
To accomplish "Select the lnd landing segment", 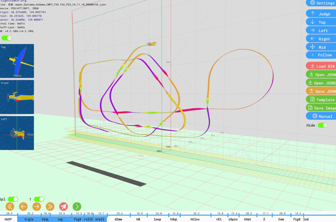I will (x=306, y=219).
